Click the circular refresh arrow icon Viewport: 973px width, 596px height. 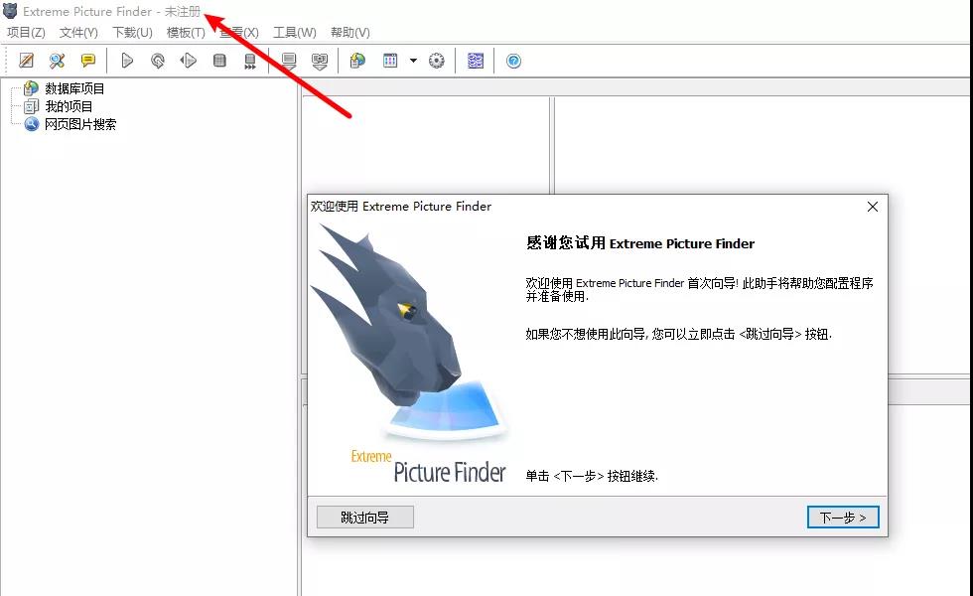point(158,61)
